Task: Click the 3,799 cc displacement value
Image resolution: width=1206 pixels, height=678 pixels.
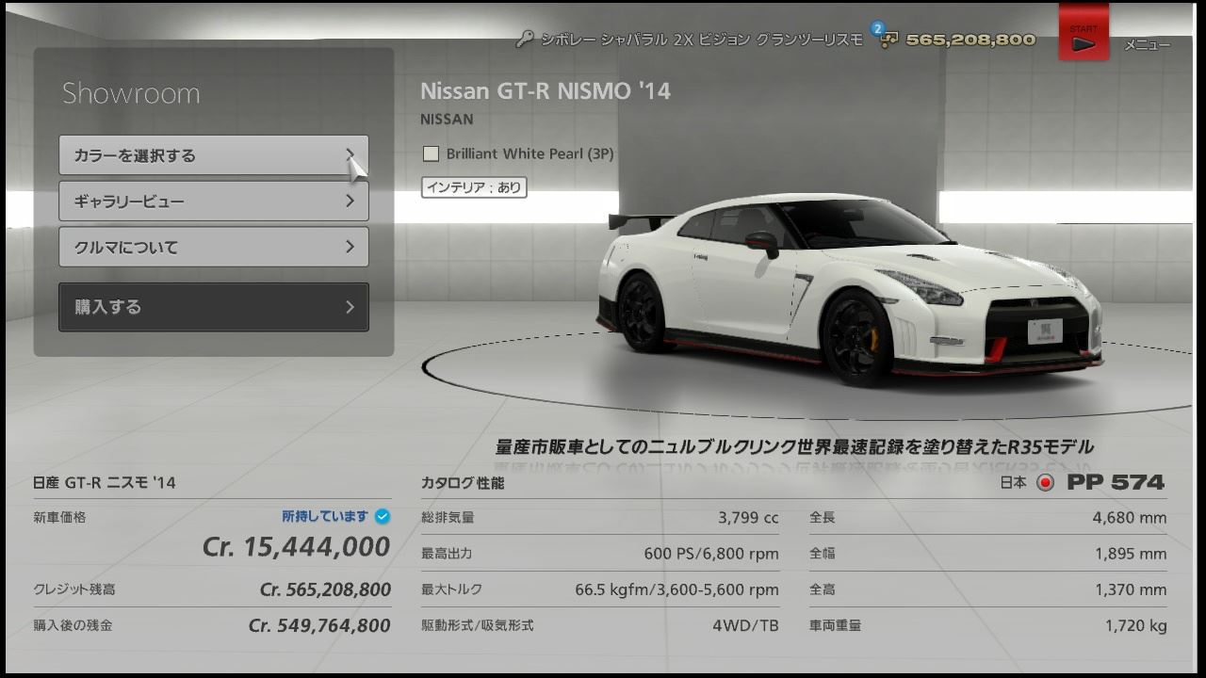Action: (x=748, y=518)
